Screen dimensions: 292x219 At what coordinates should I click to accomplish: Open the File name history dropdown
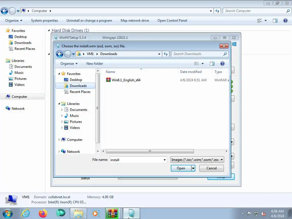[x=165, y=160]
